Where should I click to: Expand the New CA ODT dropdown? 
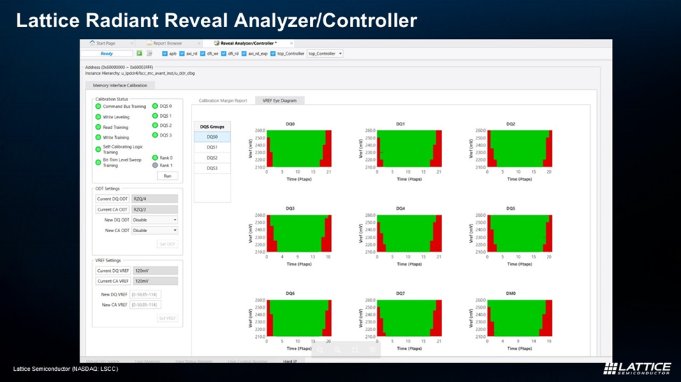coord(154,230)
